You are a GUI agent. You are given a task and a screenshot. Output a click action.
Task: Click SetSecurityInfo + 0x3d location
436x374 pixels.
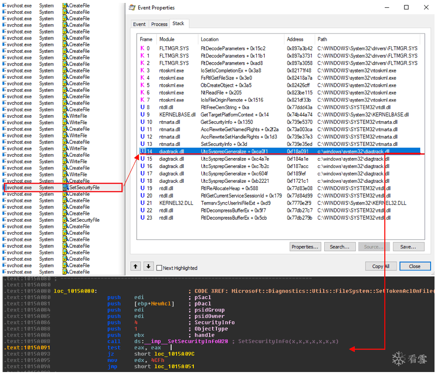[x=224, y=144]
